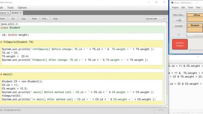The width and height of the screenshot is (203, 114).
Task: Select the inheritance arrow tool in BlueJ
Action: [179, 20]
